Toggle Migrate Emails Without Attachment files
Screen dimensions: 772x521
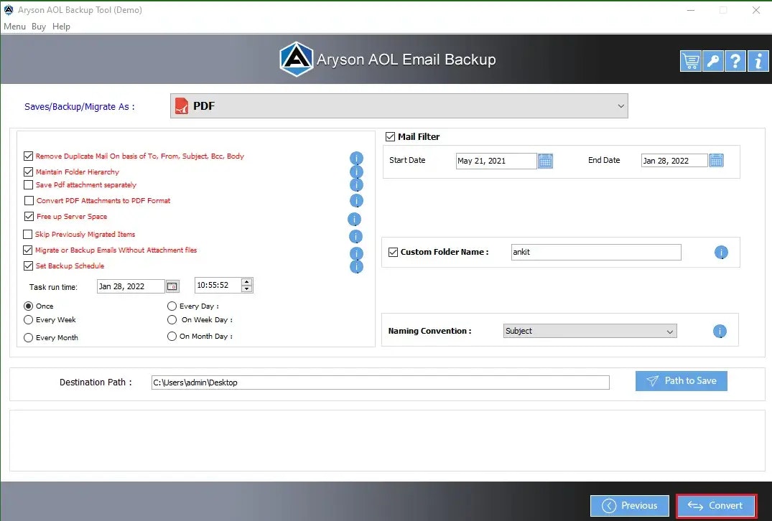(28, 250)
